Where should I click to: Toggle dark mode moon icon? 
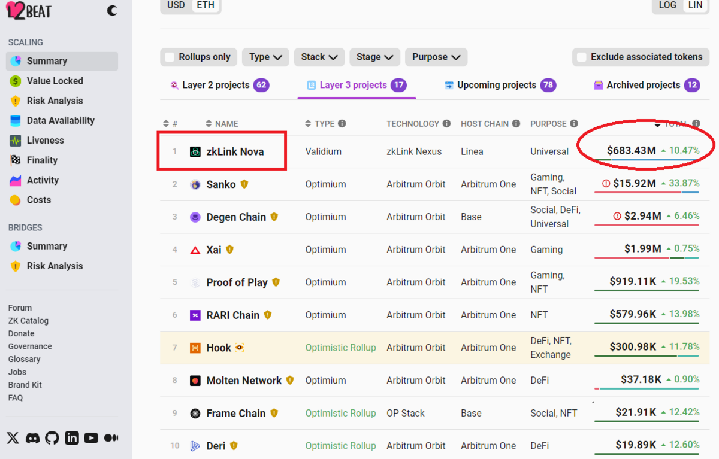[112, 10]
